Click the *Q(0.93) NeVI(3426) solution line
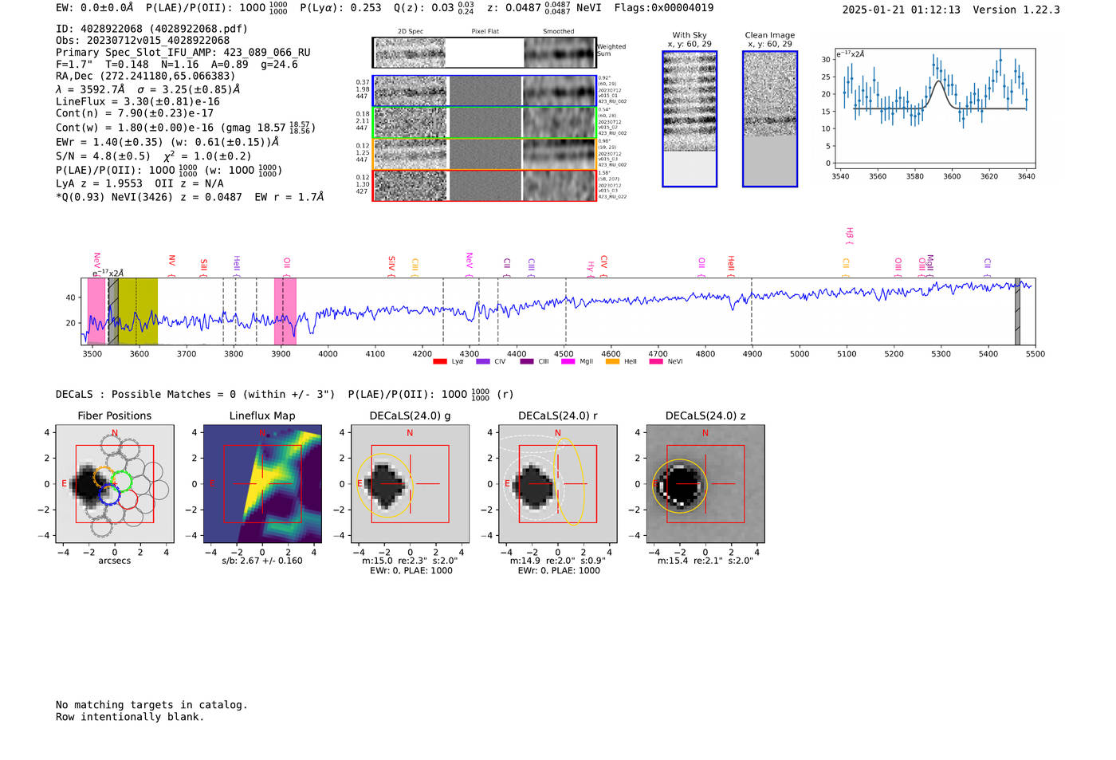This screenshot has width=1116, height=760. 190,197
